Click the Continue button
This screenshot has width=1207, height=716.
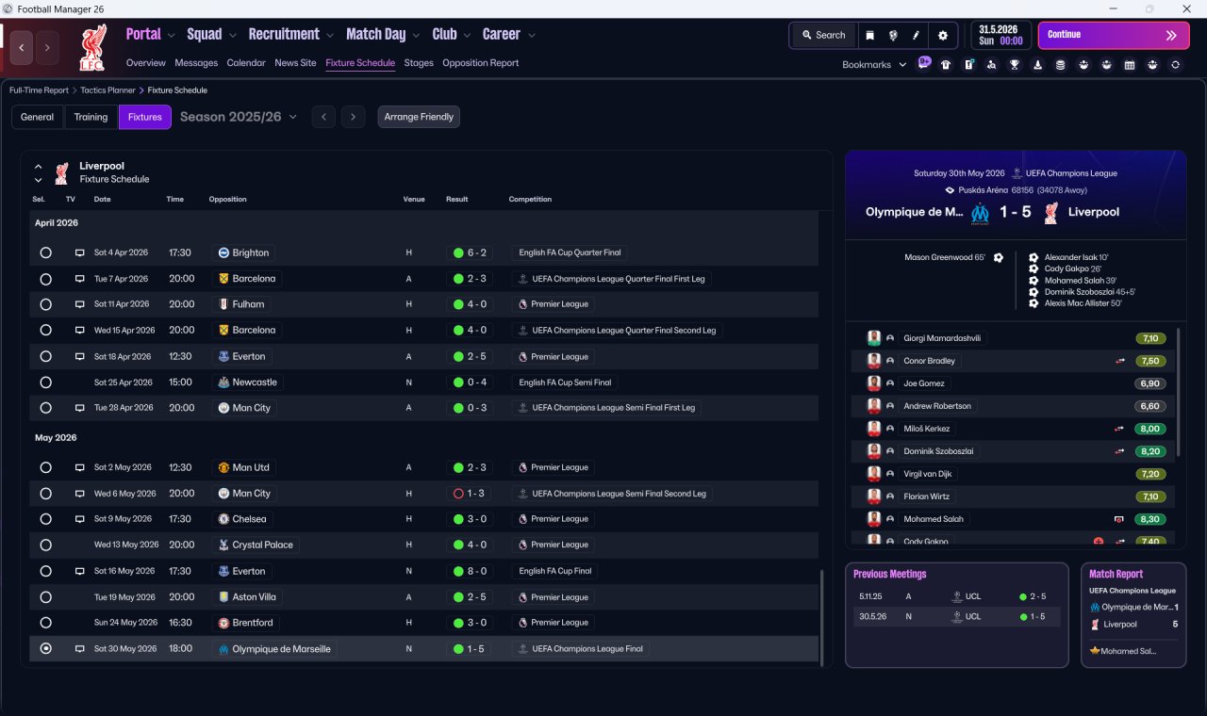click(x=1114, y=35)
